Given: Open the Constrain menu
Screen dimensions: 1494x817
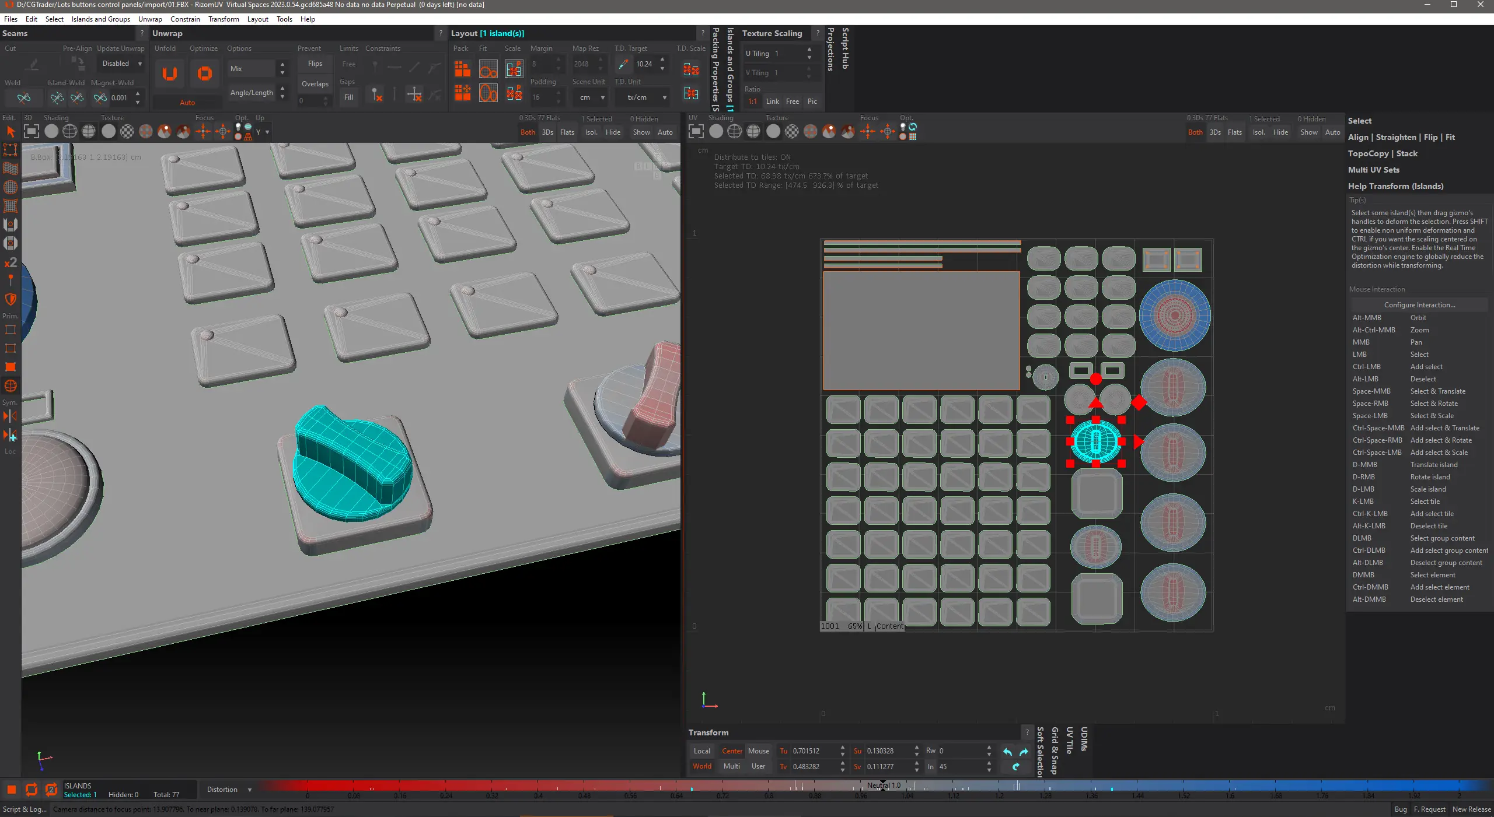Looking at the screenshot, I should click(185, 19).
